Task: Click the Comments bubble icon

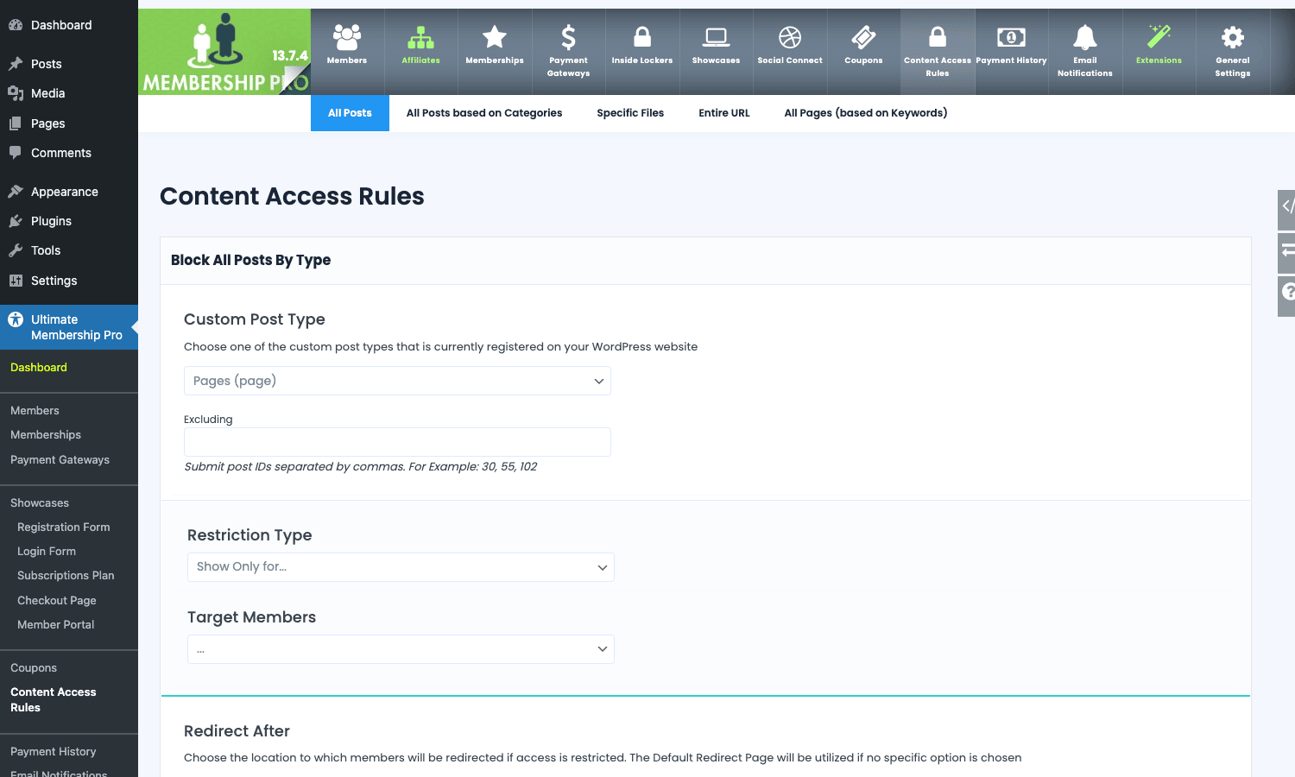Action: tap(16, 153)
